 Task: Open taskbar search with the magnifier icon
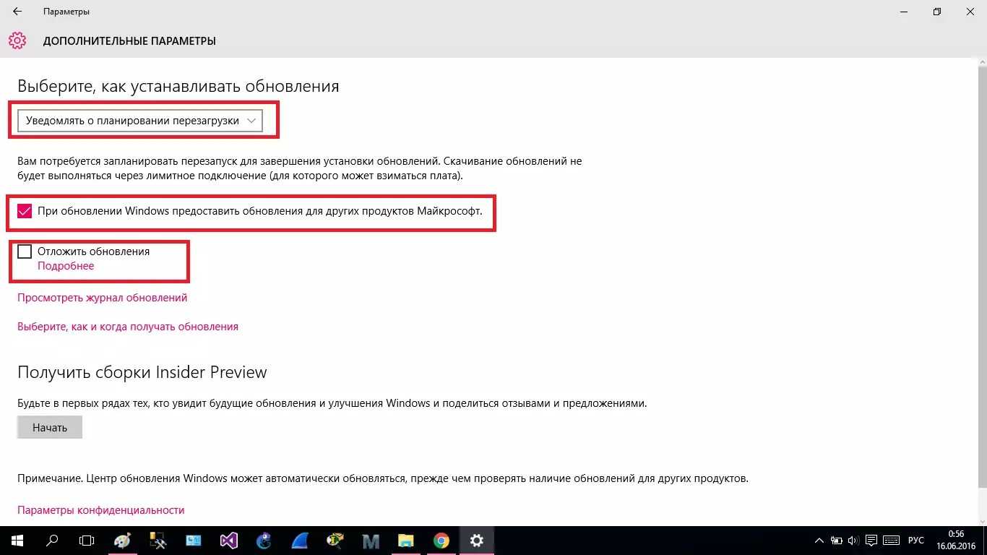click(52, 541)
